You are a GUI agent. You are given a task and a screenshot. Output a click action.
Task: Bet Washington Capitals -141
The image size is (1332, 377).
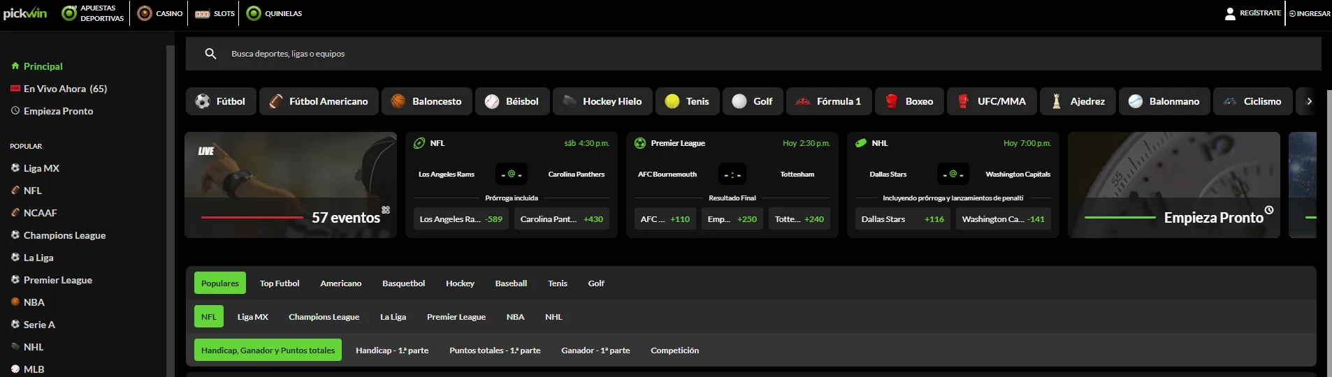point(1004,219)
